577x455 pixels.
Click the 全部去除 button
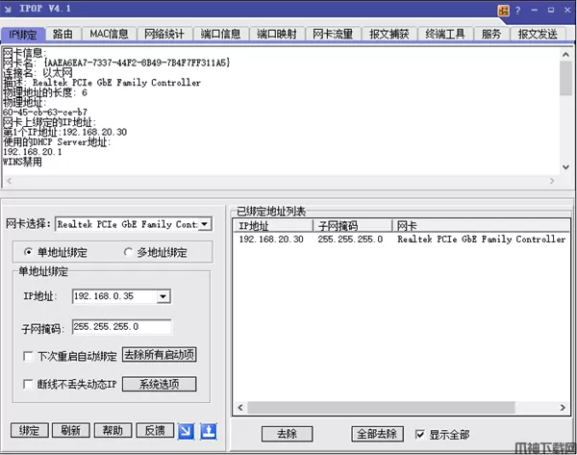tap(377, 434)
